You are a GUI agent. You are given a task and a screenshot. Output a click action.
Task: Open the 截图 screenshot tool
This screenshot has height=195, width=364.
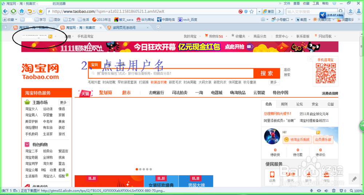point(301,20)
